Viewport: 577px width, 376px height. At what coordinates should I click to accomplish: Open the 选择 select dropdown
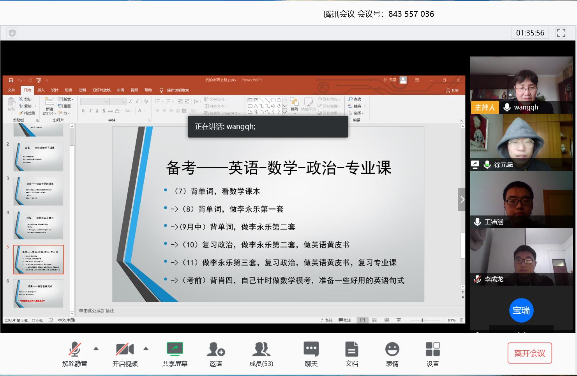(x=356, y=113)
